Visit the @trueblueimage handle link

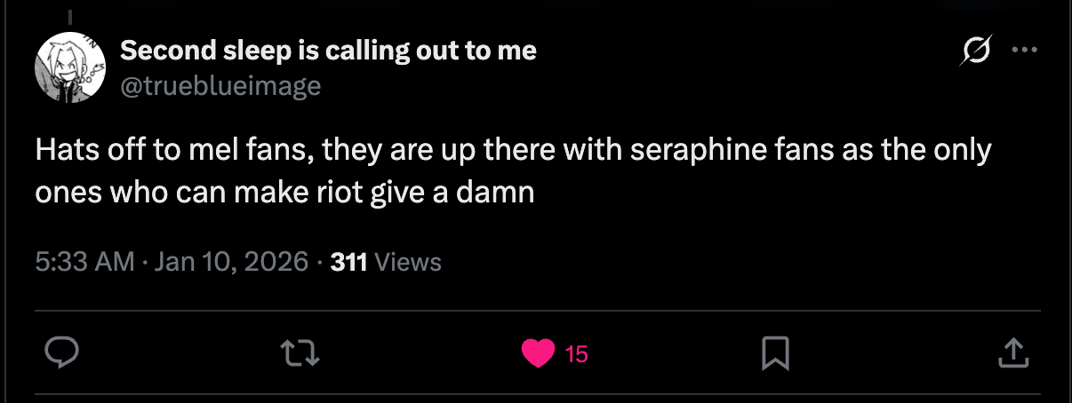[x=220, y=85]
